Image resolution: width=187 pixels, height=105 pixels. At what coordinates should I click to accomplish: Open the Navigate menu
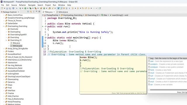point(32,5)
